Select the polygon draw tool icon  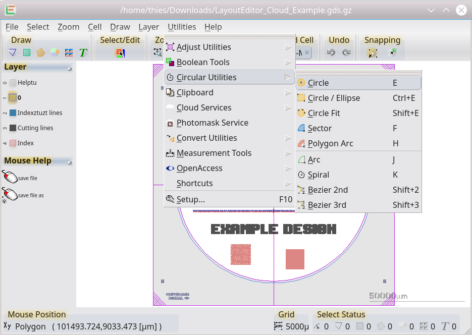point(13,52)
